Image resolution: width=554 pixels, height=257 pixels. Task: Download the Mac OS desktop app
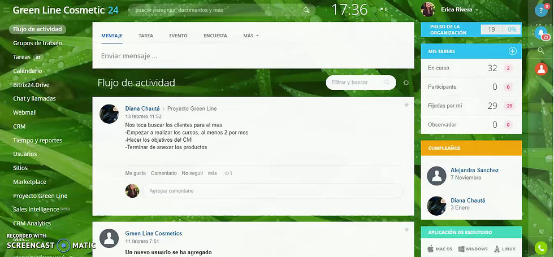(440, 249)
